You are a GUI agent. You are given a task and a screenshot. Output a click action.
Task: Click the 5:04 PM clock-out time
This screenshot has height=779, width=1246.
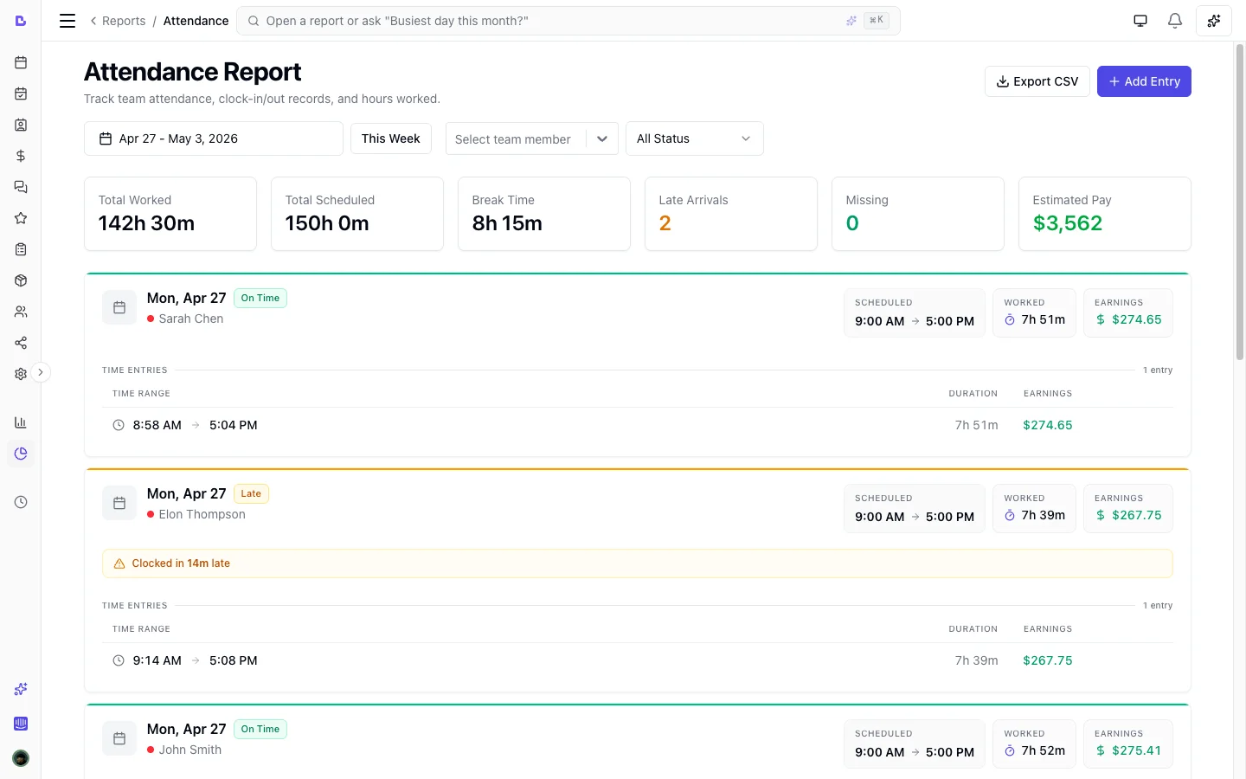234,425
